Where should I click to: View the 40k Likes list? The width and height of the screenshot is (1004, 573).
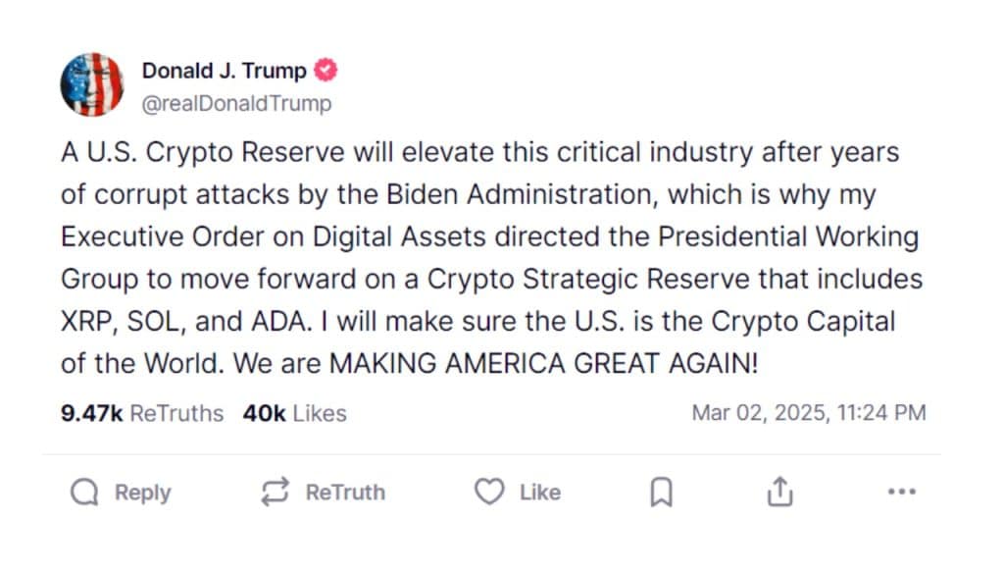pos(294,413)
